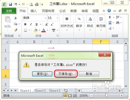Open the font color dropdown arrow
The image size is (130, 100).
pos(47,30)
